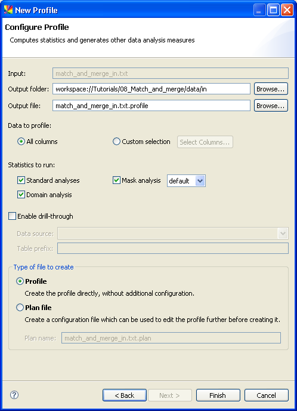
Task: Go back with the Back button
Action: click(x=125, y=395)
